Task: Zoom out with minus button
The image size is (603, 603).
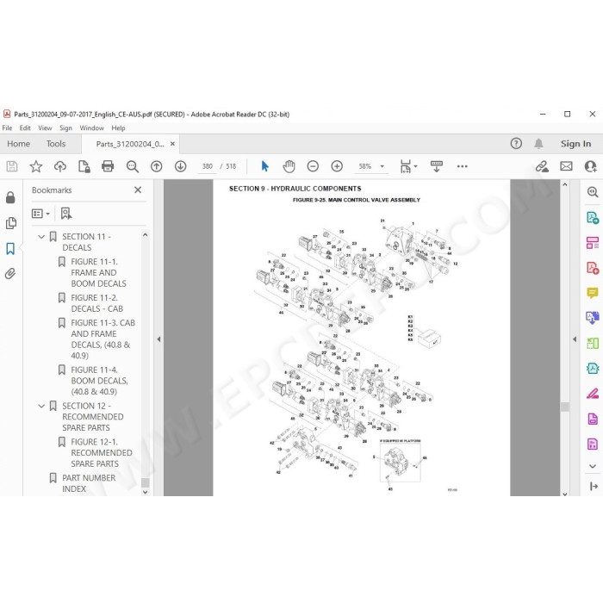Action: 313,166
